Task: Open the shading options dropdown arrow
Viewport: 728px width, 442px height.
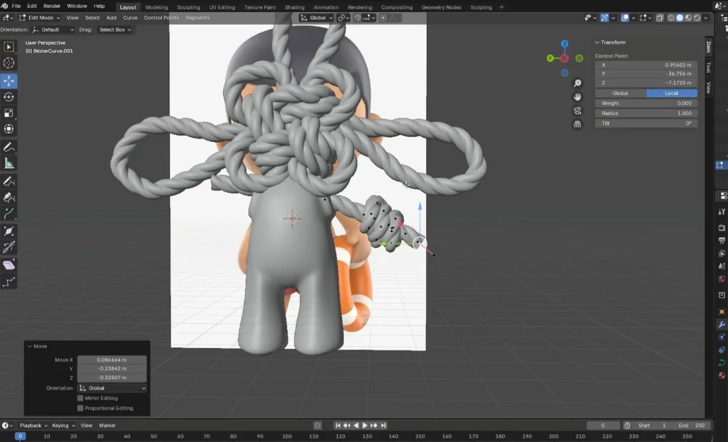Action: click(705, 18)
